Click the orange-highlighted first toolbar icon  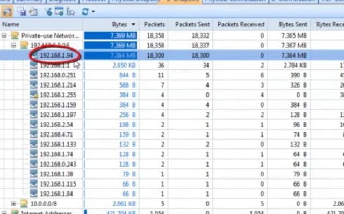[x=7, y=11]
